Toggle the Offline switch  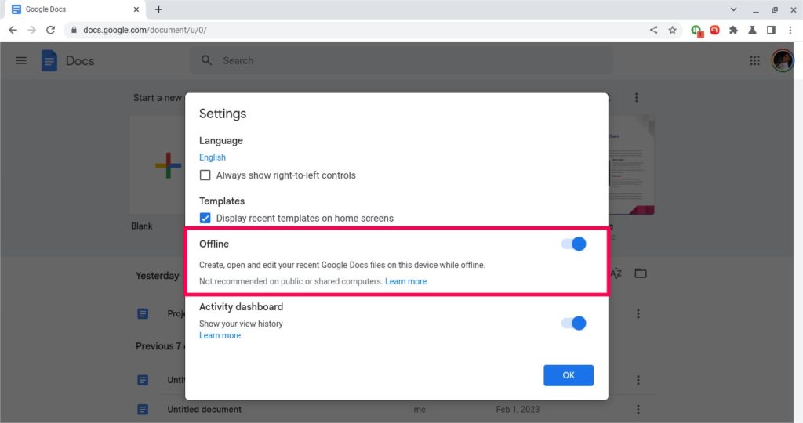[573, 244]
